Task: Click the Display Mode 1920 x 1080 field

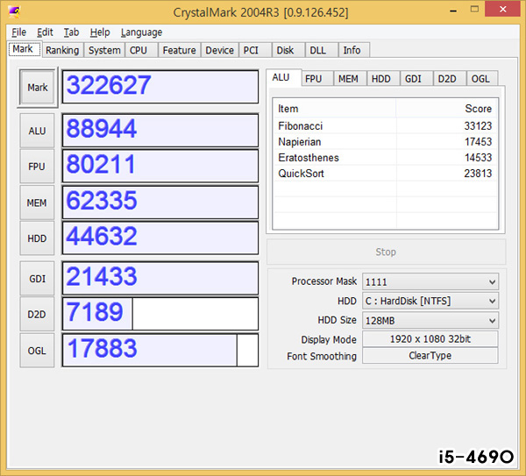Action: click(x=430, y=339)
